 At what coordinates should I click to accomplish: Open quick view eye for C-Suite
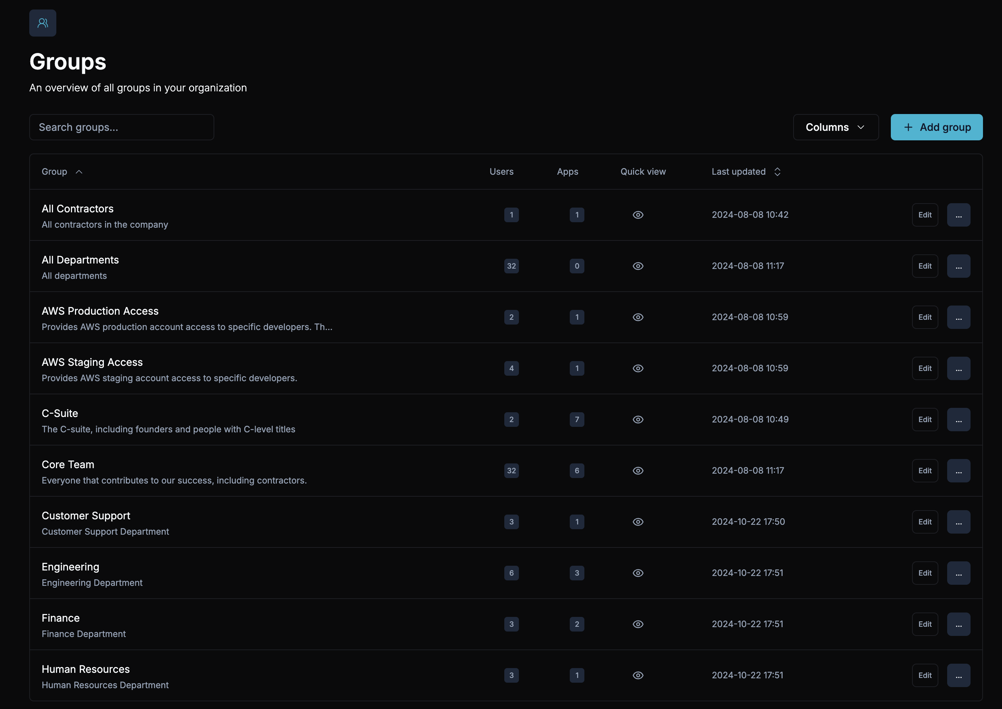pyautogui.click(x=638, y=420)
